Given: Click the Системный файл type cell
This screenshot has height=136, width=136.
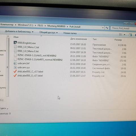Looking at the screenshot, I should [101, 68].
